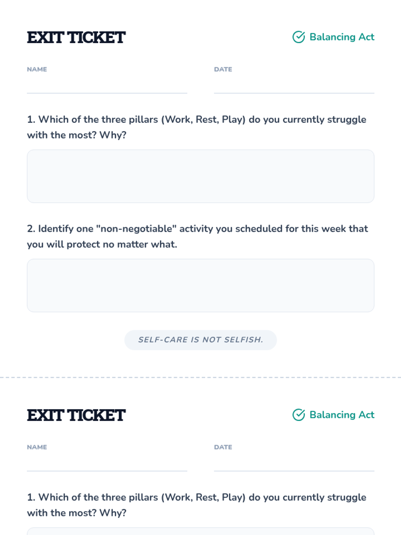Click the DATE label on the first ticket
Screen dimensions: 401x535
pyautogui.click(x=223, y=69)
